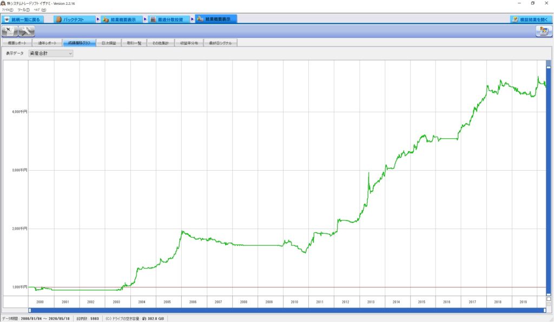
Task: Click the horizontal time range slider bar
Action: (x=287, y=310)
